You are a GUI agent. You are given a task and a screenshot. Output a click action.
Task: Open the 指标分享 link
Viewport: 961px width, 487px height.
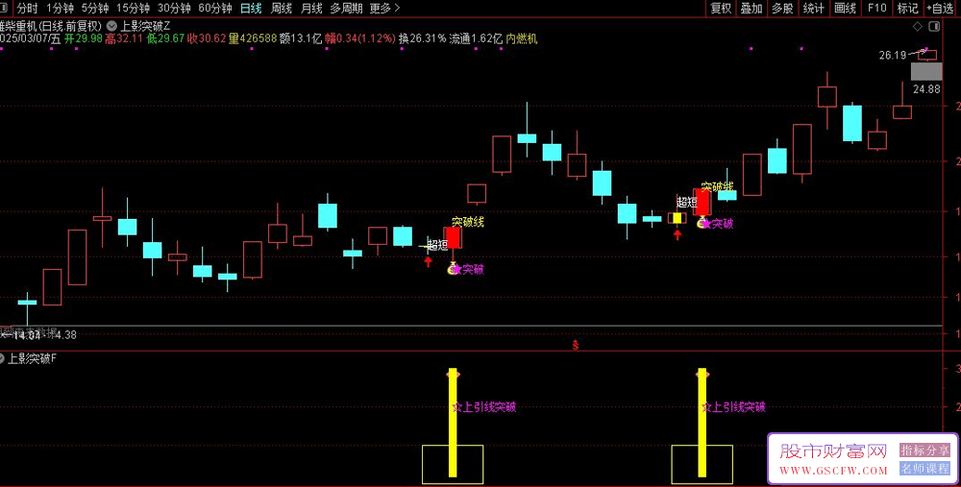[924, 450]
